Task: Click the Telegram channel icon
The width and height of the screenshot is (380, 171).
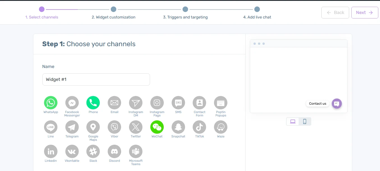Action: click(x=72, y=127)
